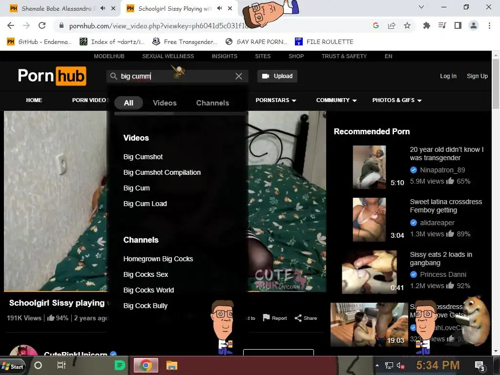Mute the first browser tab's speaker icon
Viewport: 500px width, 375px height.
coord(103,8)
